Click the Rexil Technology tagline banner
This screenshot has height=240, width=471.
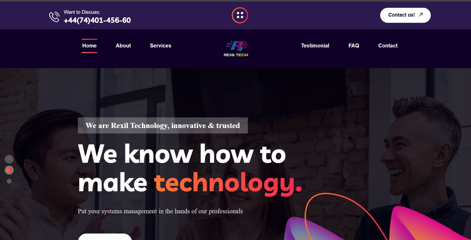point(163,125)
